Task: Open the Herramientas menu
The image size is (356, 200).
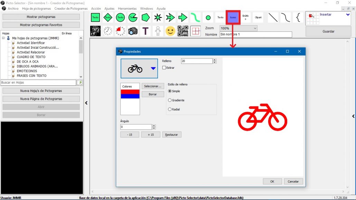Action: pyautogui.click(x=127, y=8)
